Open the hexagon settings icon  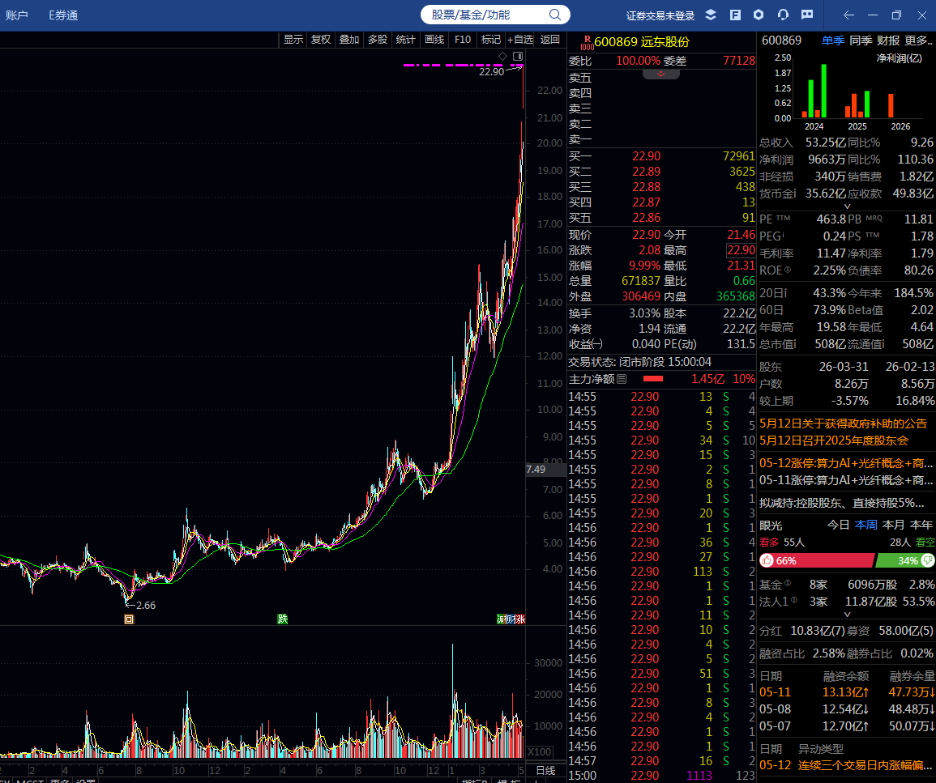759,15
